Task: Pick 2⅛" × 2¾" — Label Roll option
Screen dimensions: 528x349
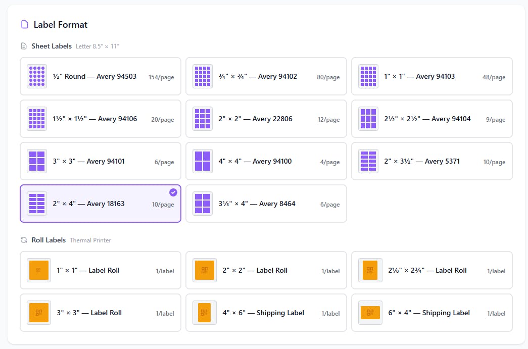Action: [431, 270]
